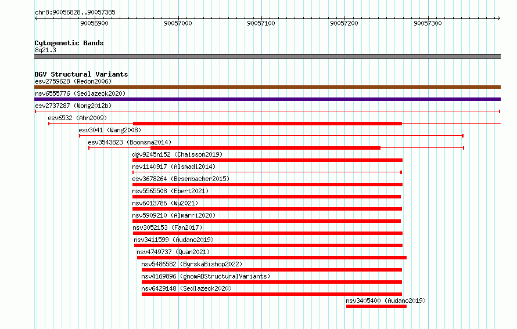The height and width of the screenshot is (329, 517).
Task: Click the short nsv3405400 red bar
Action: click(376, 306)
